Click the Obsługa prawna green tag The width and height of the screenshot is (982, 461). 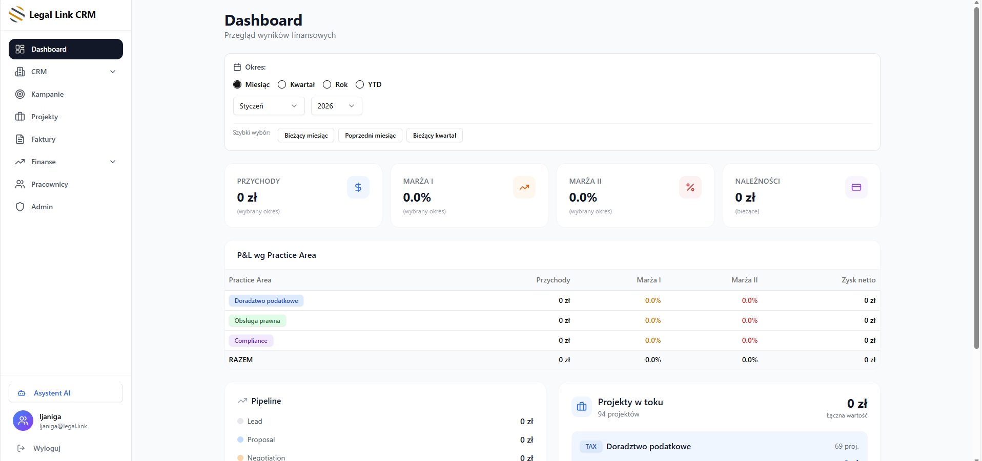(257, 320)
